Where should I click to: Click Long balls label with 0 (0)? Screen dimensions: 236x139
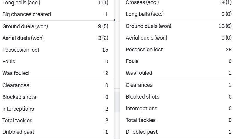click(145, 14)
